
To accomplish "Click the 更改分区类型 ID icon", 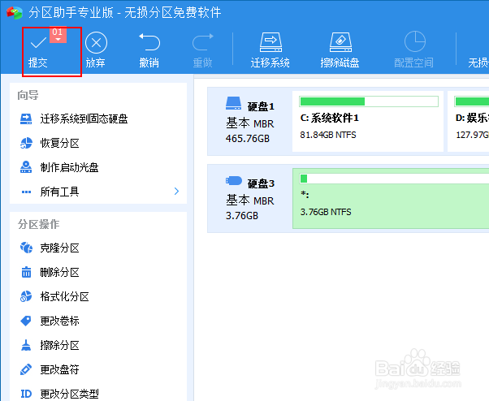I will coord(26,394).
